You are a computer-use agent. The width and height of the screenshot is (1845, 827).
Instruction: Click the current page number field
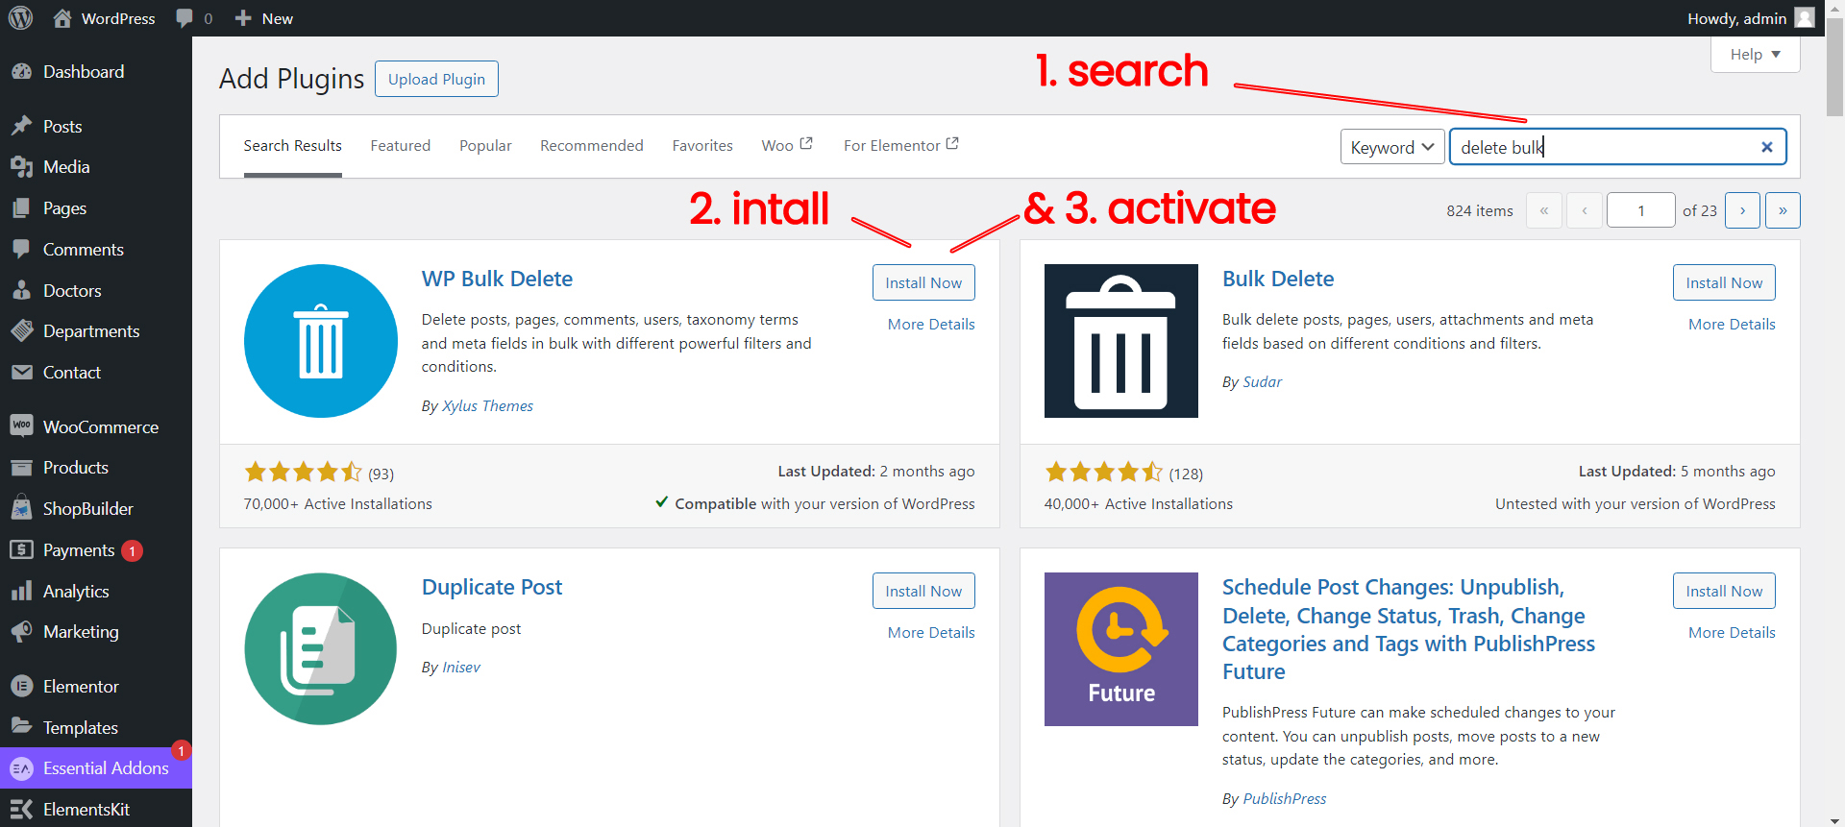tap(1641, 210)
